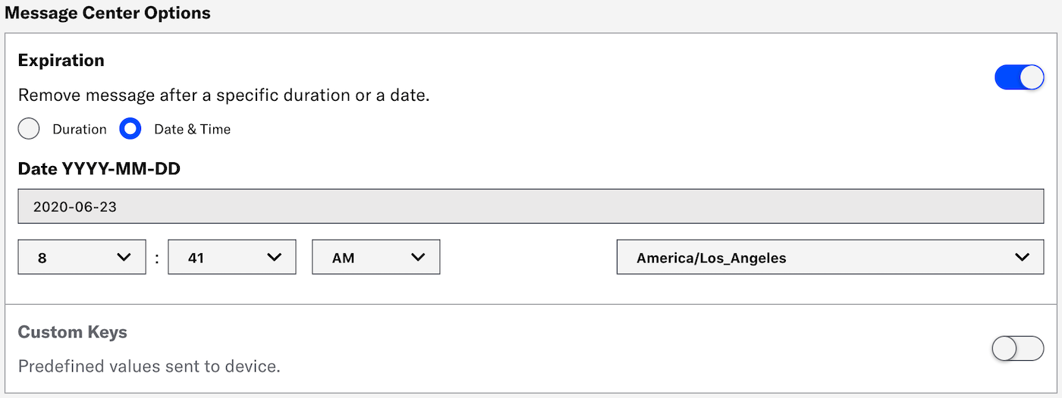1062x398 pixels.
Task: Click the chevron arrow on the hour selector
Action: pyautogui.click(x=124, y=258)
